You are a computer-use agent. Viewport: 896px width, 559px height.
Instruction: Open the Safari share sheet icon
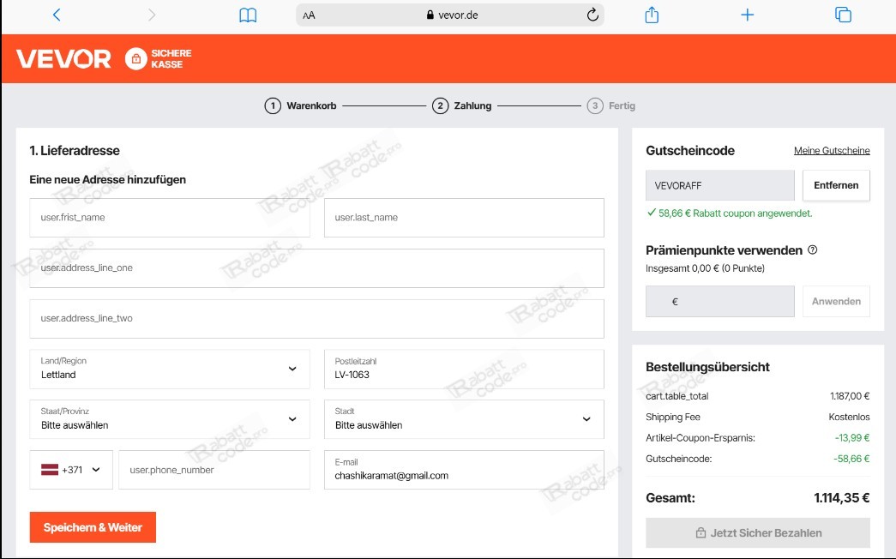coord(652,15)
